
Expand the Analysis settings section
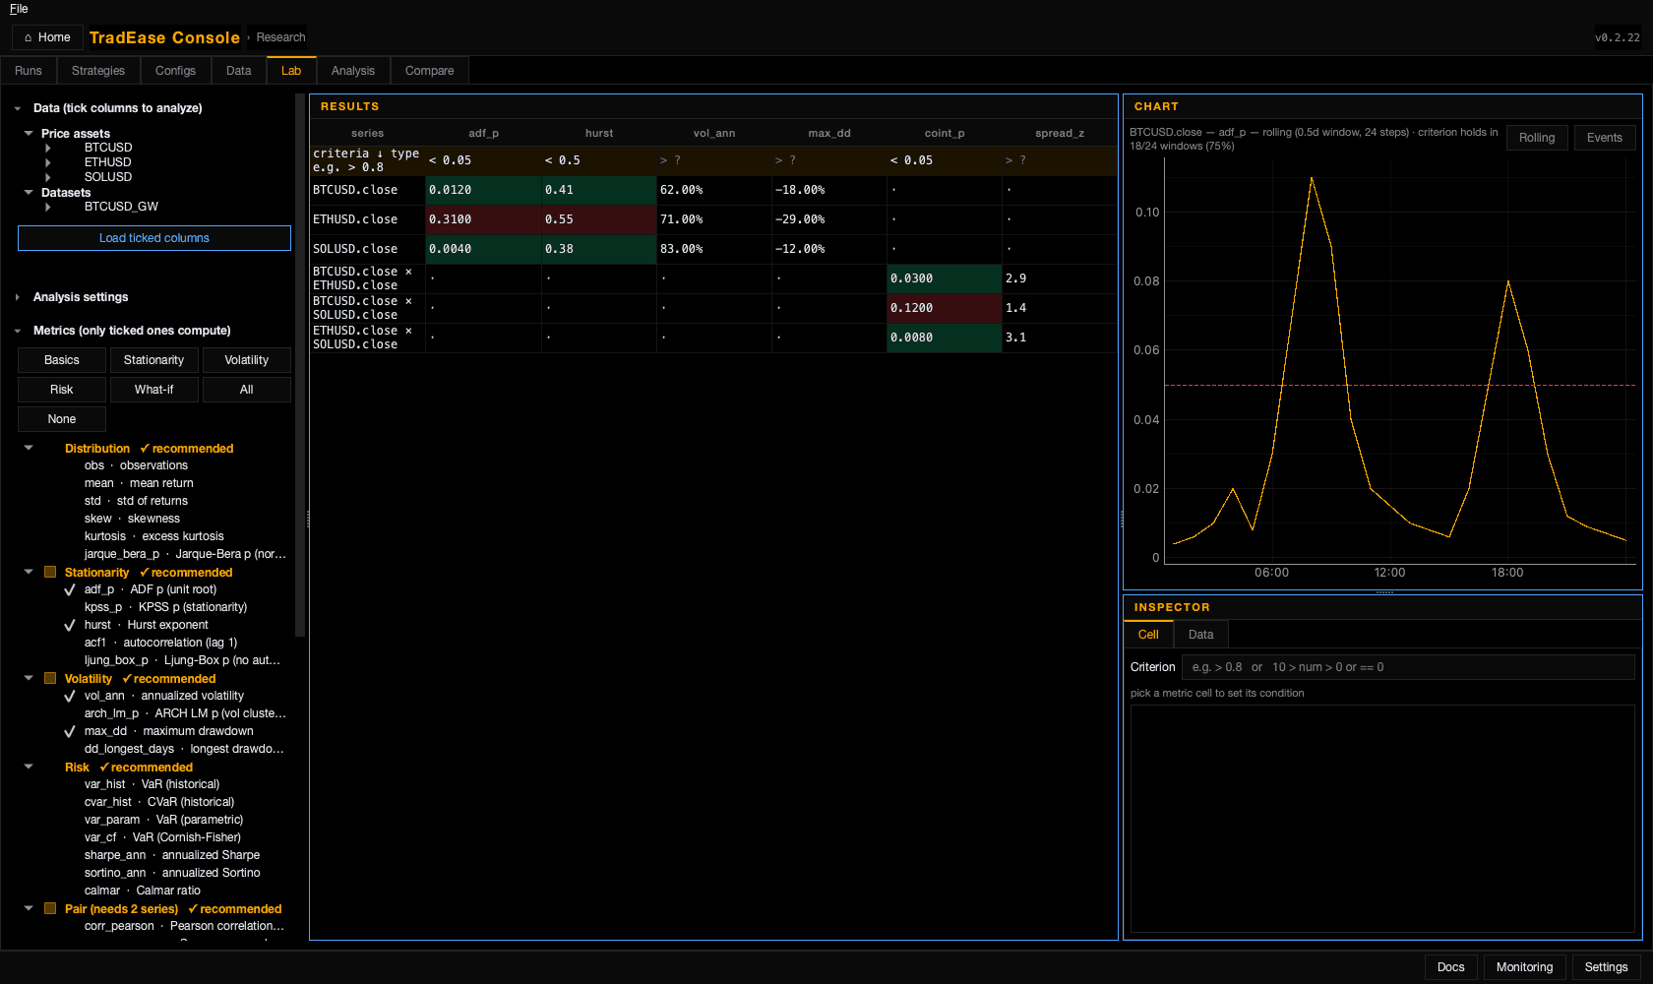click(18, 297)
